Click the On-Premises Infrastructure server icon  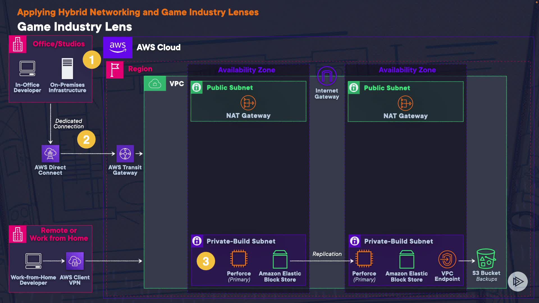(x=67, y=68)
